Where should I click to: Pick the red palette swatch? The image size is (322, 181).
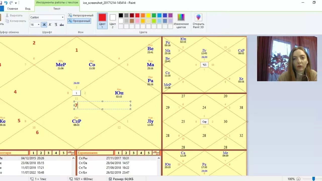[x=137, y=15]
